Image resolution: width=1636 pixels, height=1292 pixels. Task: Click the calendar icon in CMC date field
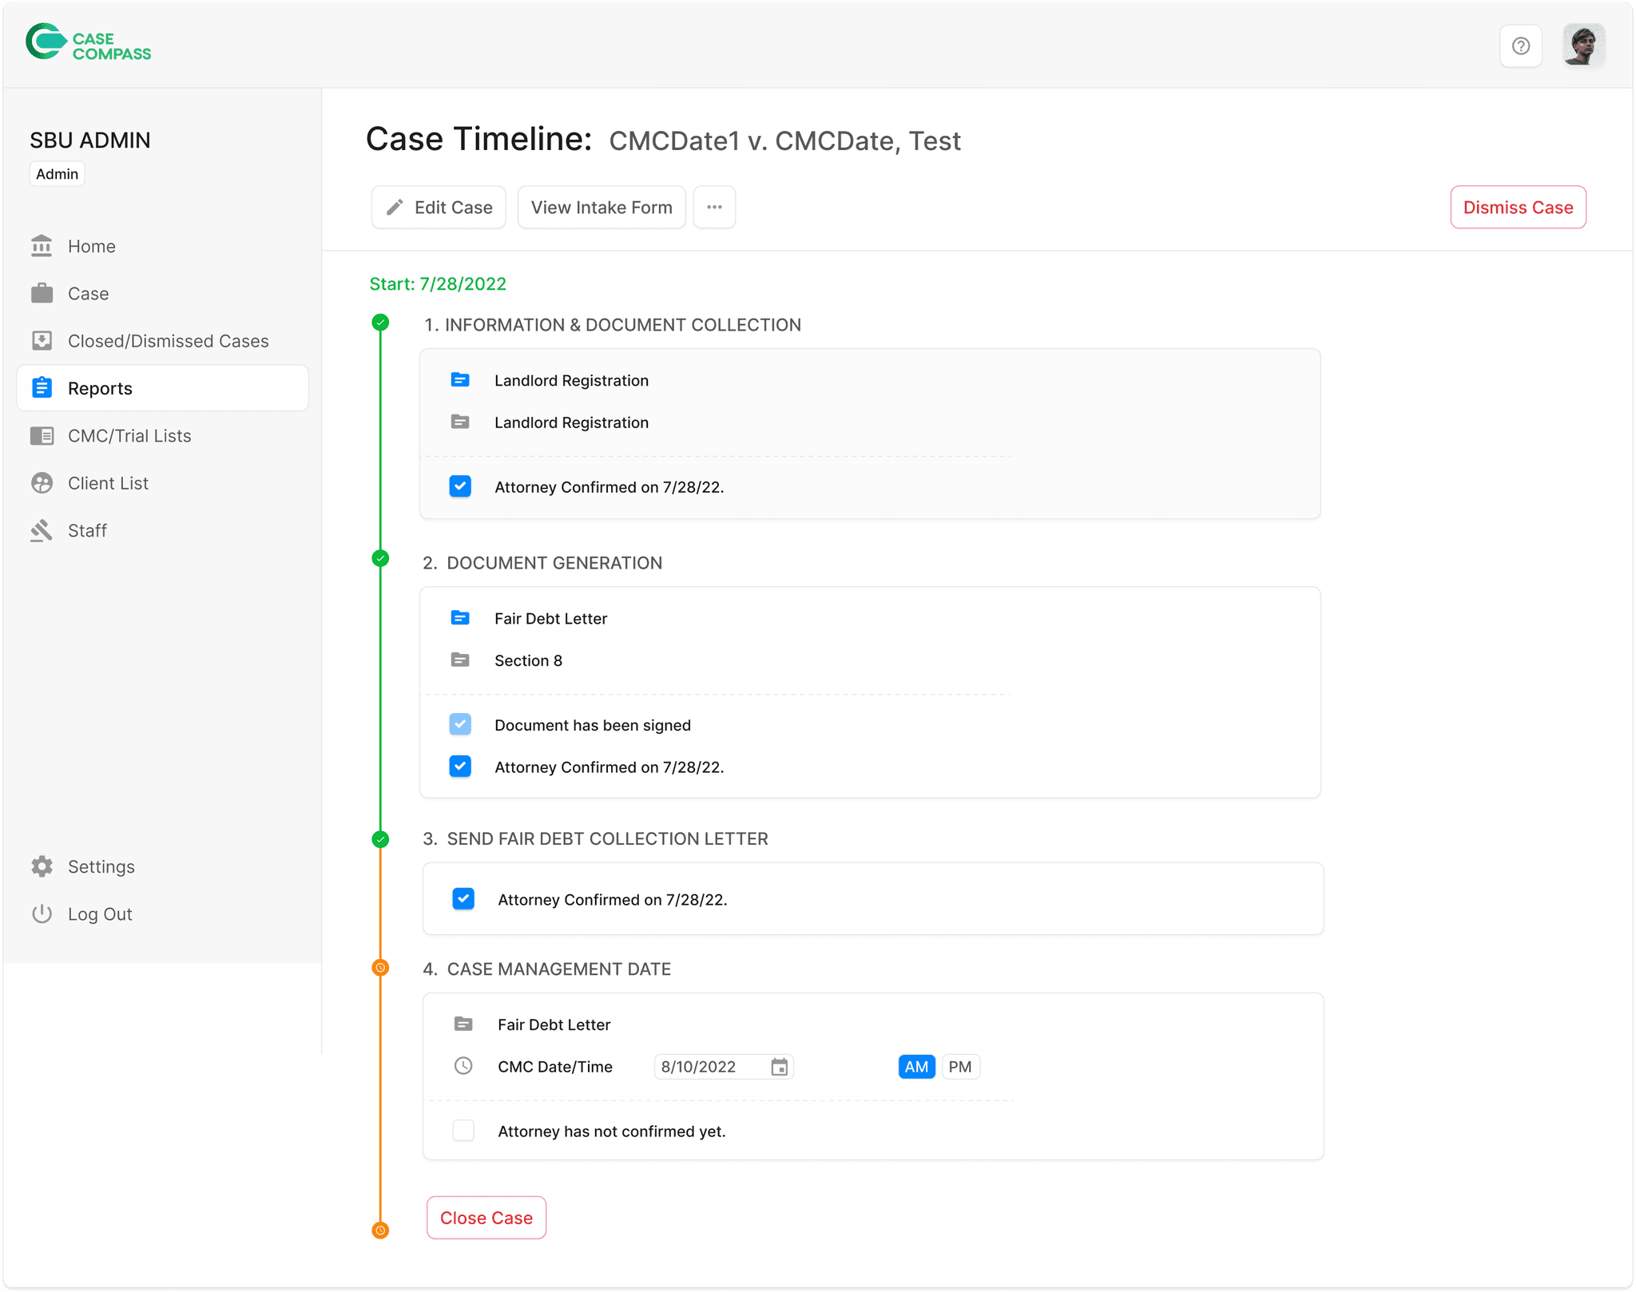(779, 1067)
